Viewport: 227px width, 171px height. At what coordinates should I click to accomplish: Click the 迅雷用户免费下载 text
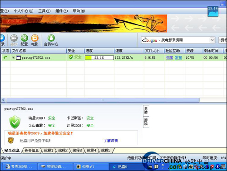pyautogui.click(x=35, y=141)
